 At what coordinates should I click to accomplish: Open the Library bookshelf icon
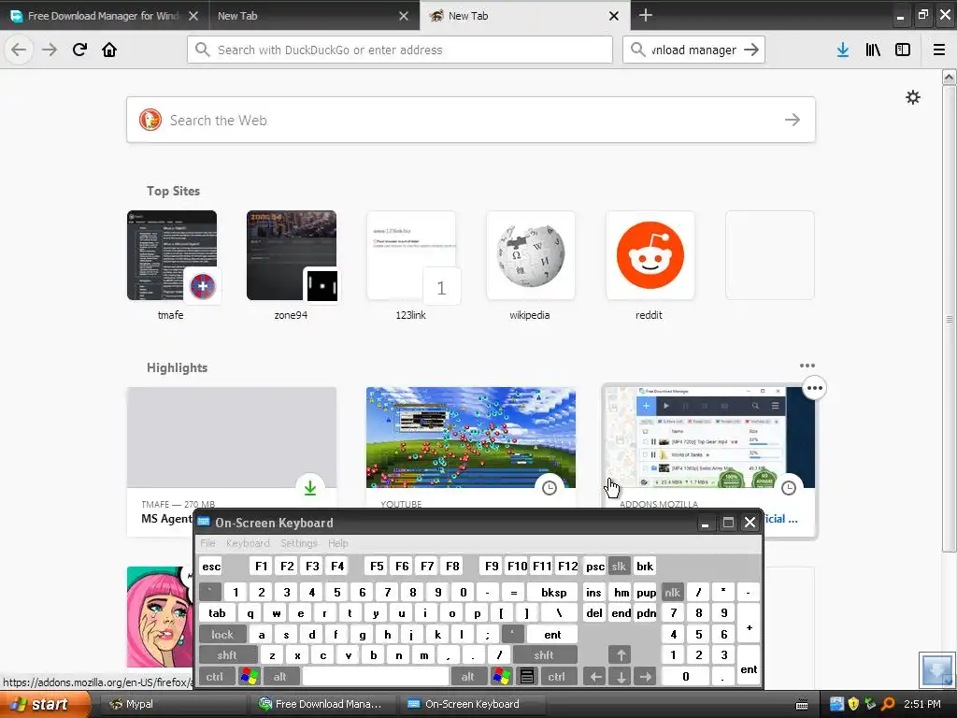click(x=873, y=50)
